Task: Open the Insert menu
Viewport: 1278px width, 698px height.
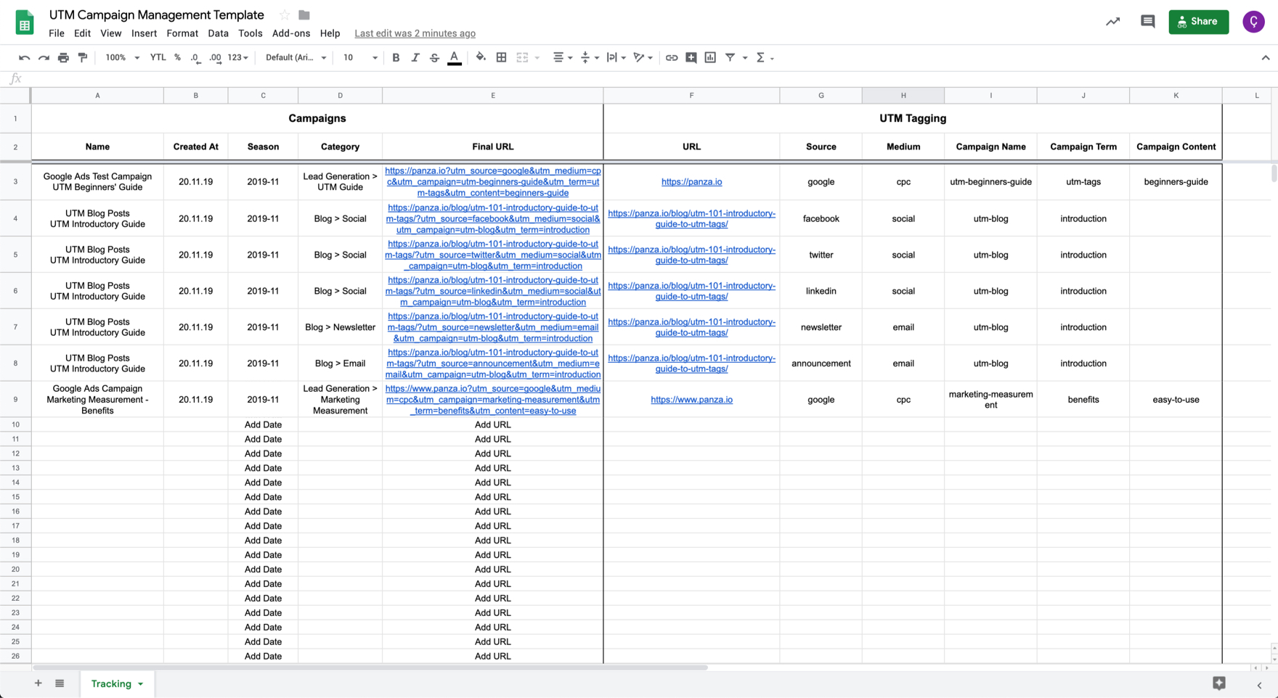Action: [x=144, y=33]
